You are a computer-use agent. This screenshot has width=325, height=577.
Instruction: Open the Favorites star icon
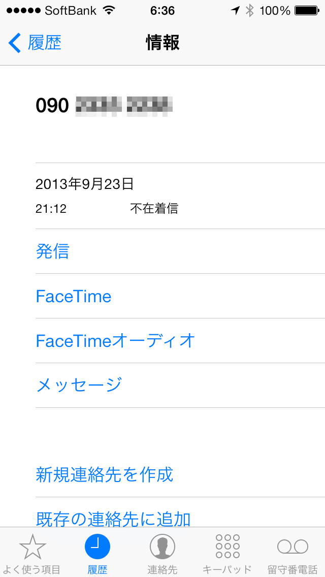(32, 547)
